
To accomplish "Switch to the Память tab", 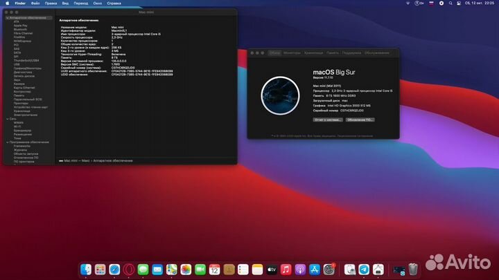I will coord(333,53).
